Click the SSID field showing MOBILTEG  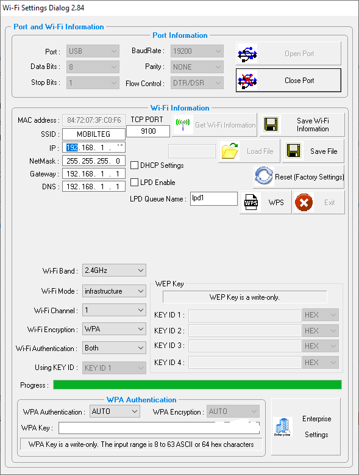[x=94, y=134]
